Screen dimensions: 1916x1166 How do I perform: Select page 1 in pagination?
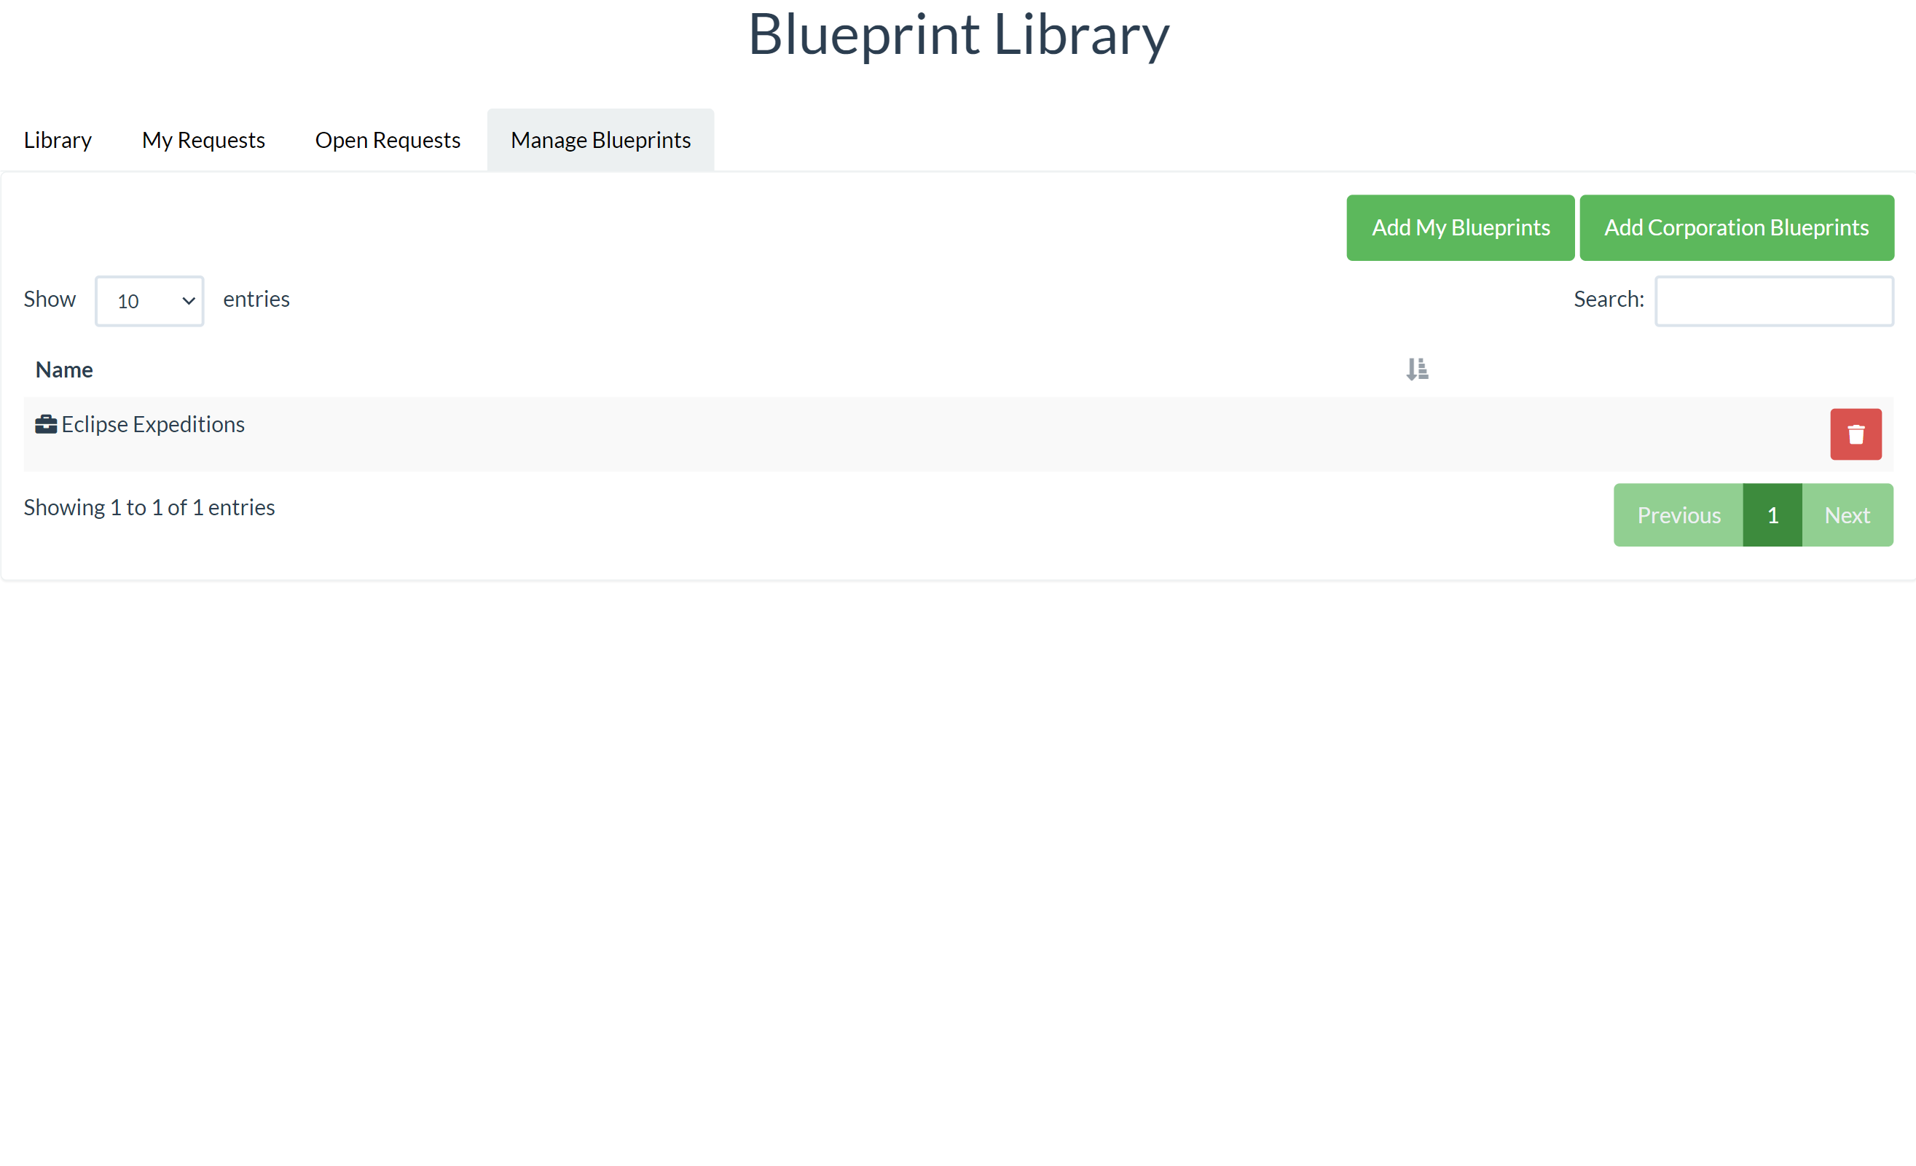point(1773,514)
